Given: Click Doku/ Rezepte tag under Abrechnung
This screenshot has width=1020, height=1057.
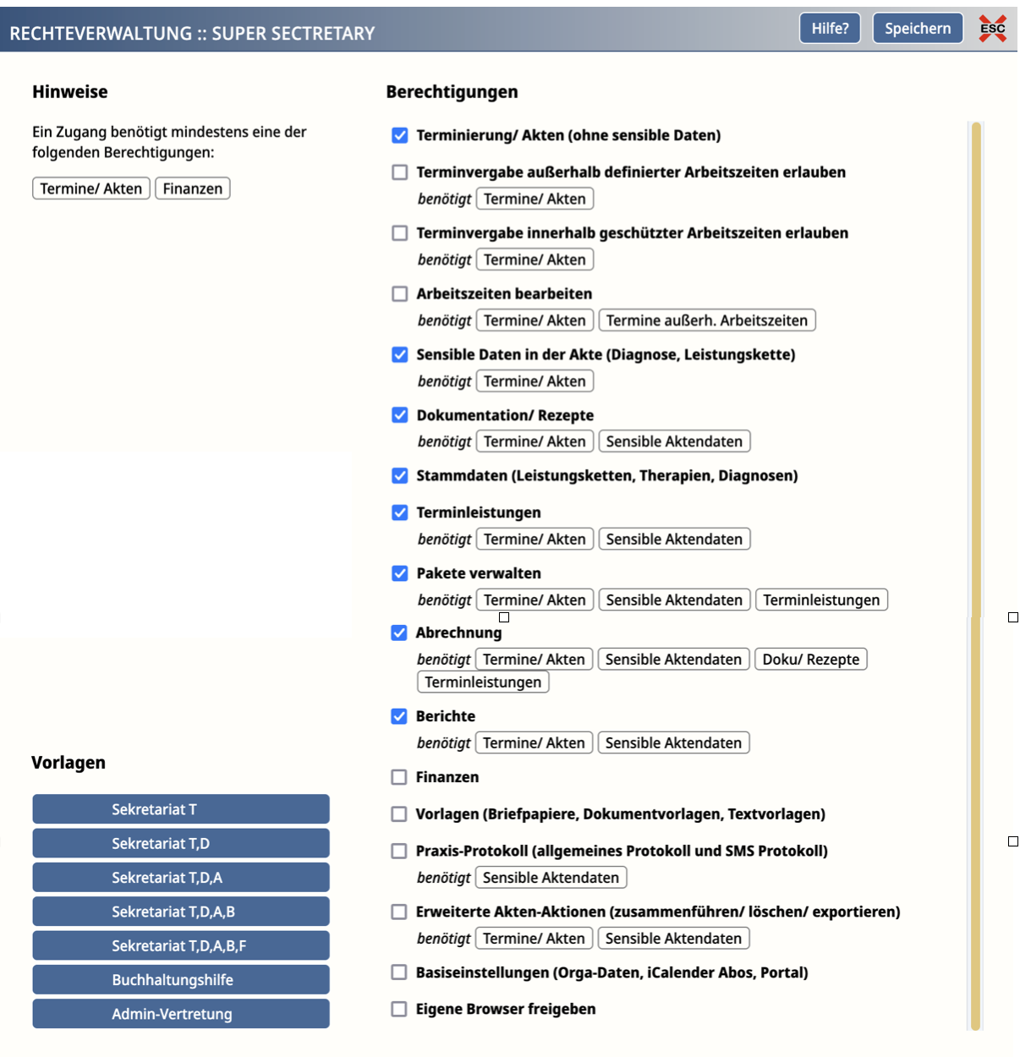Looking at the screenshot, I should coord(811,660).
